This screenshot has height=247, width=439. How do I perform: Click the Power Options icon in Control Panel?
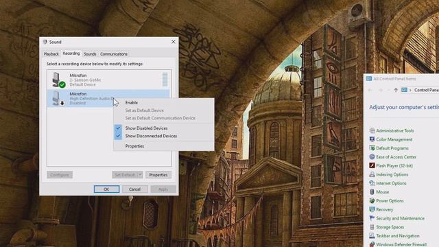(372, 200)
